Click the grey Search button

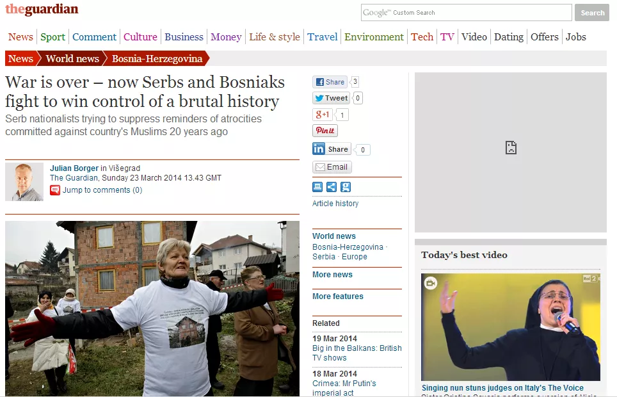pos(592,13)
